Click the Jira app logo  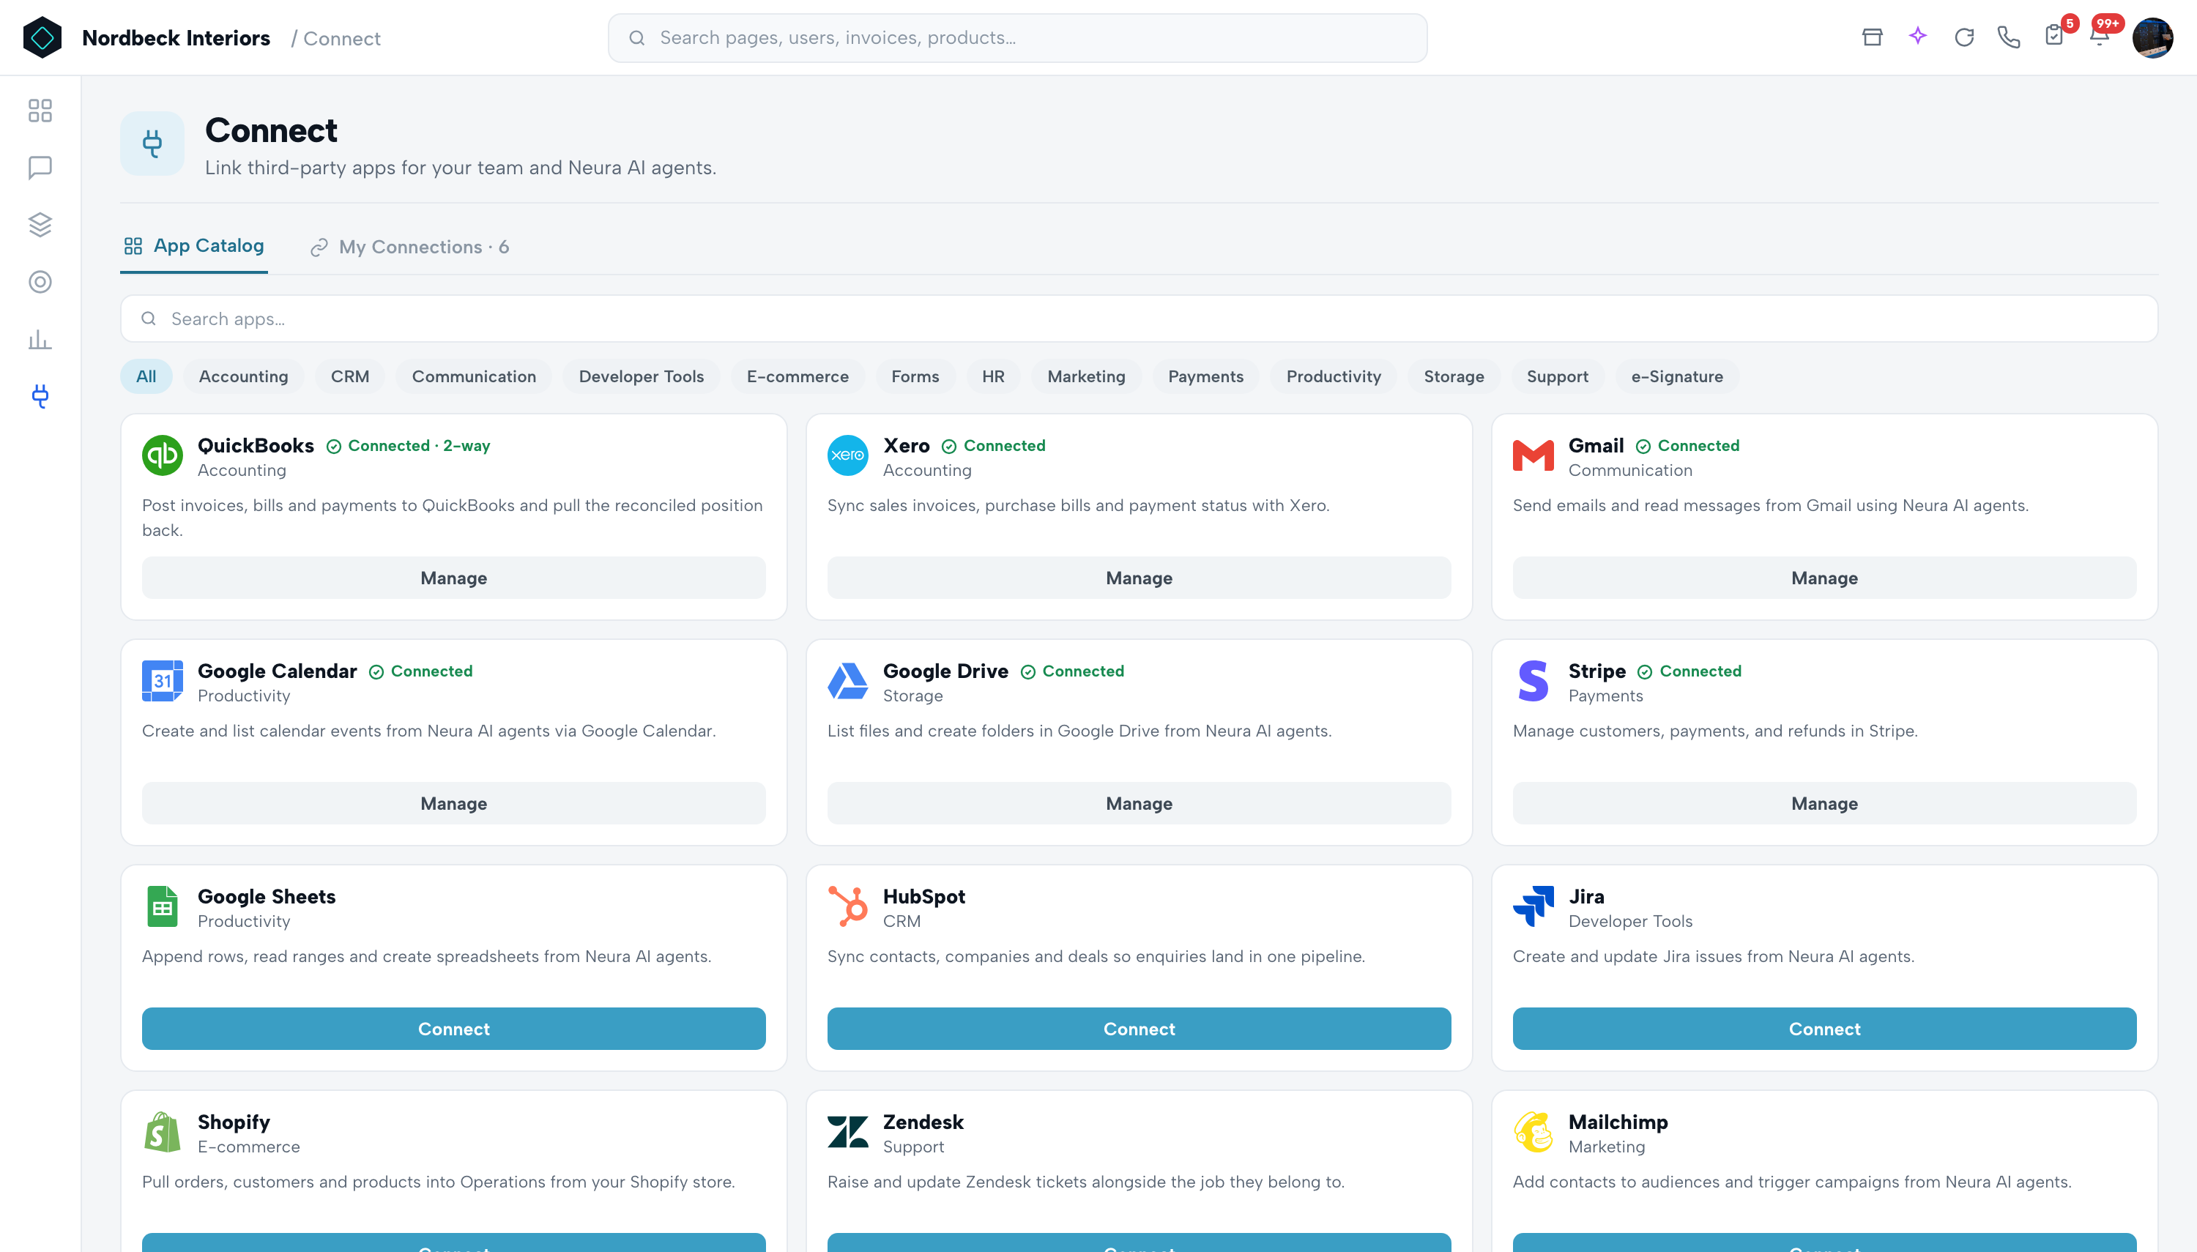[x=1534, y=906]
